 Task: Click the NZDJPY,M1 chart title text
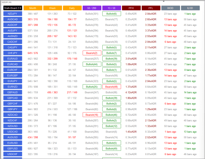pos(7,2)
